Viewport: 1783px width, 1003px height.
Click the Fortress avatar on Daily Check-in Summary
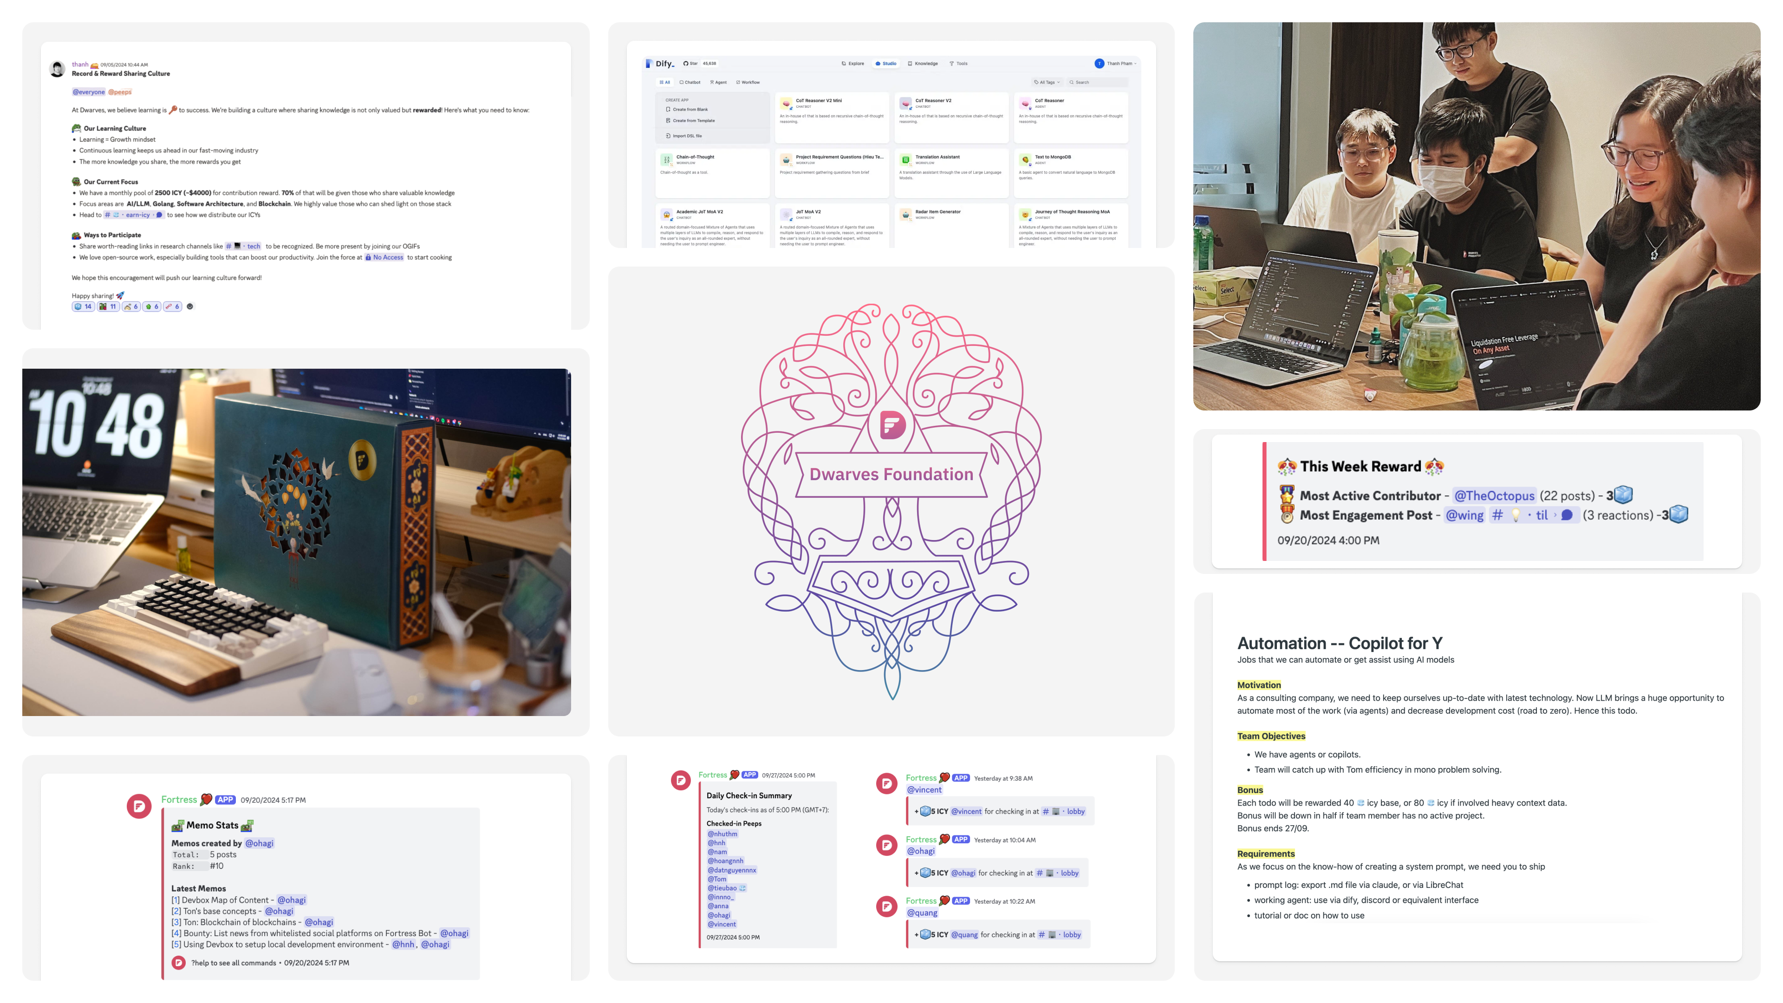click(681, 780)
